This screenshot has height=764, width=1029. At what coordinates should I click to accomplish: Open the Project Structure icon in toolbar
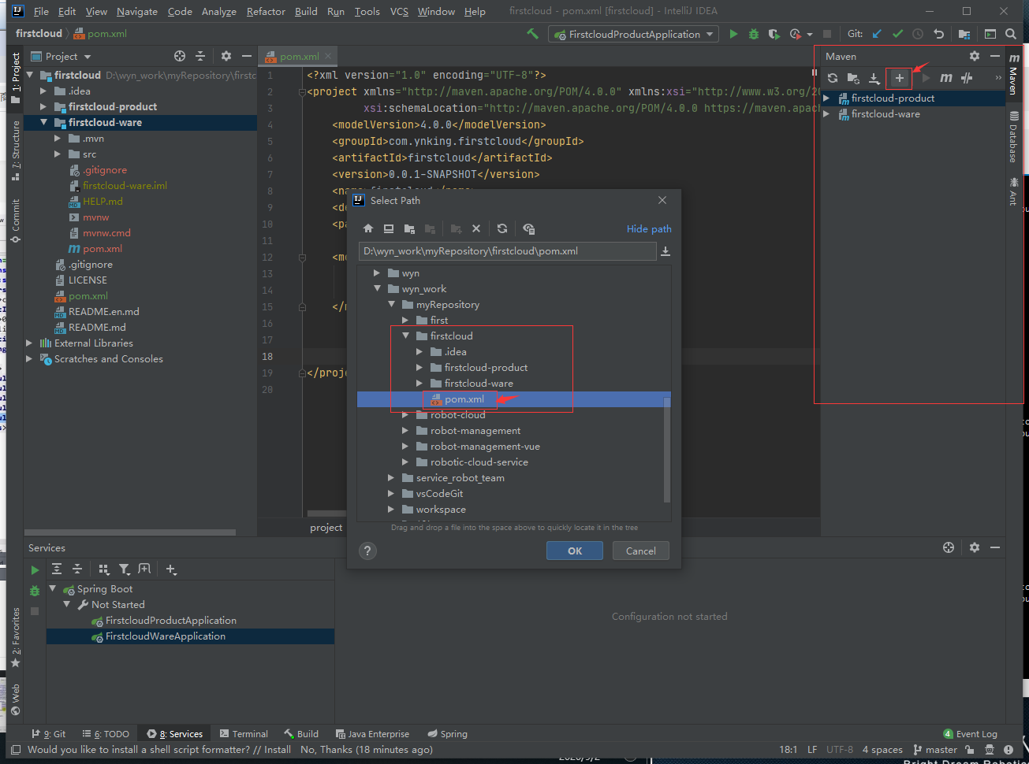point(964,34)
